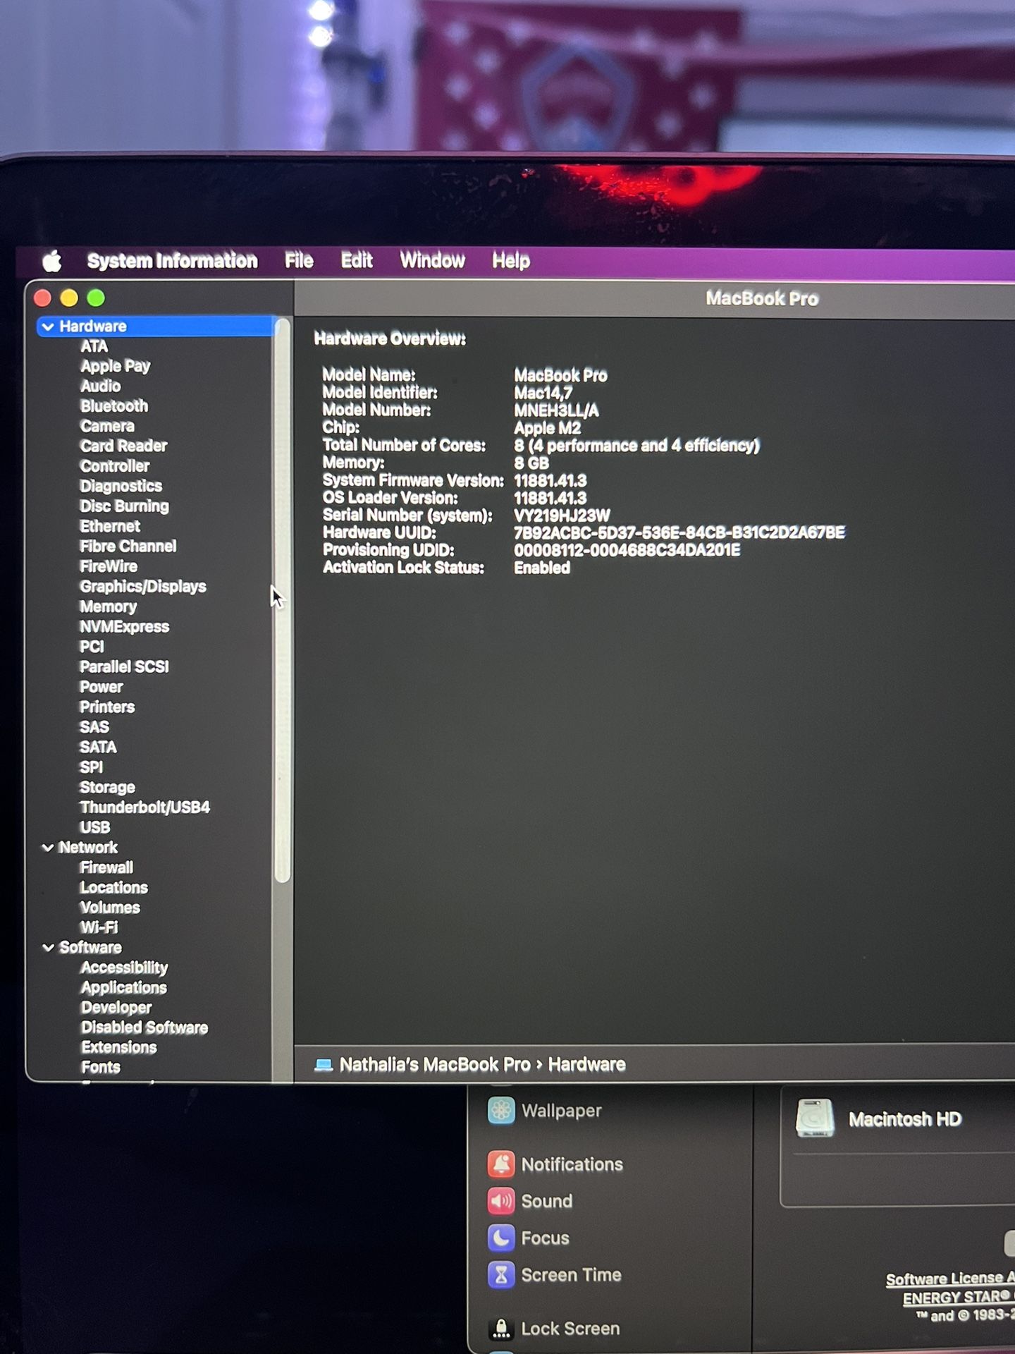Image resolution: width=1015 pixels, height=1354 pixels.
Task: Select Ethernet in the sidebar
Action: pyautogui.click(x=110, y=526)
